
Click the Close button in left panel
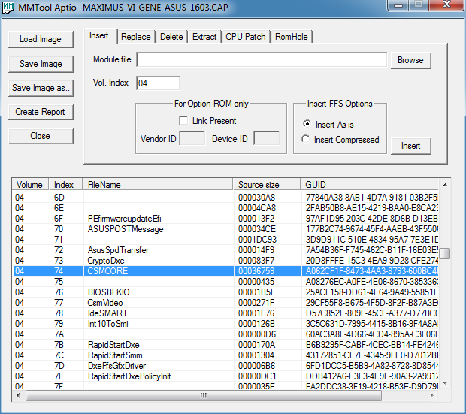(x=41, y=136)
